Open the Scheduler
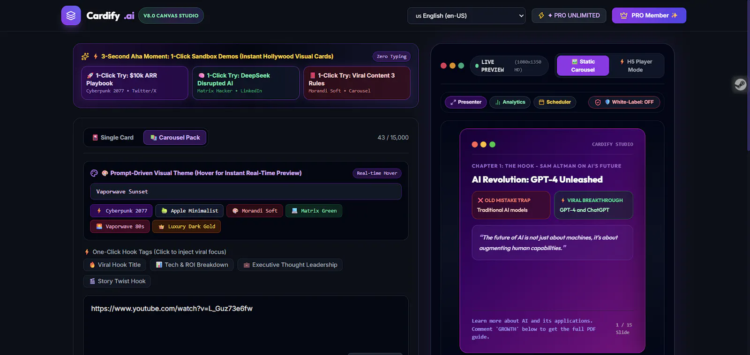Screen dimensions: 750x355 pos(555,102)
